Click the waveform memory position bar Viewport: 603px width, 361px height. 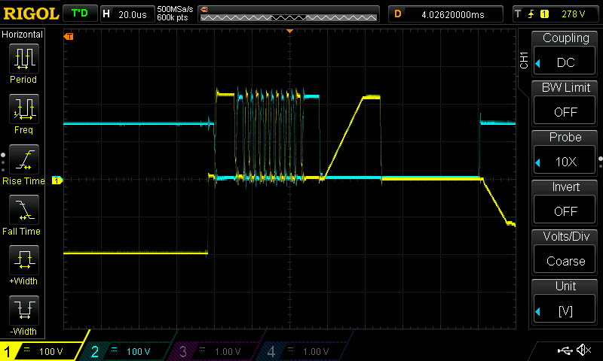pos(289,17)
